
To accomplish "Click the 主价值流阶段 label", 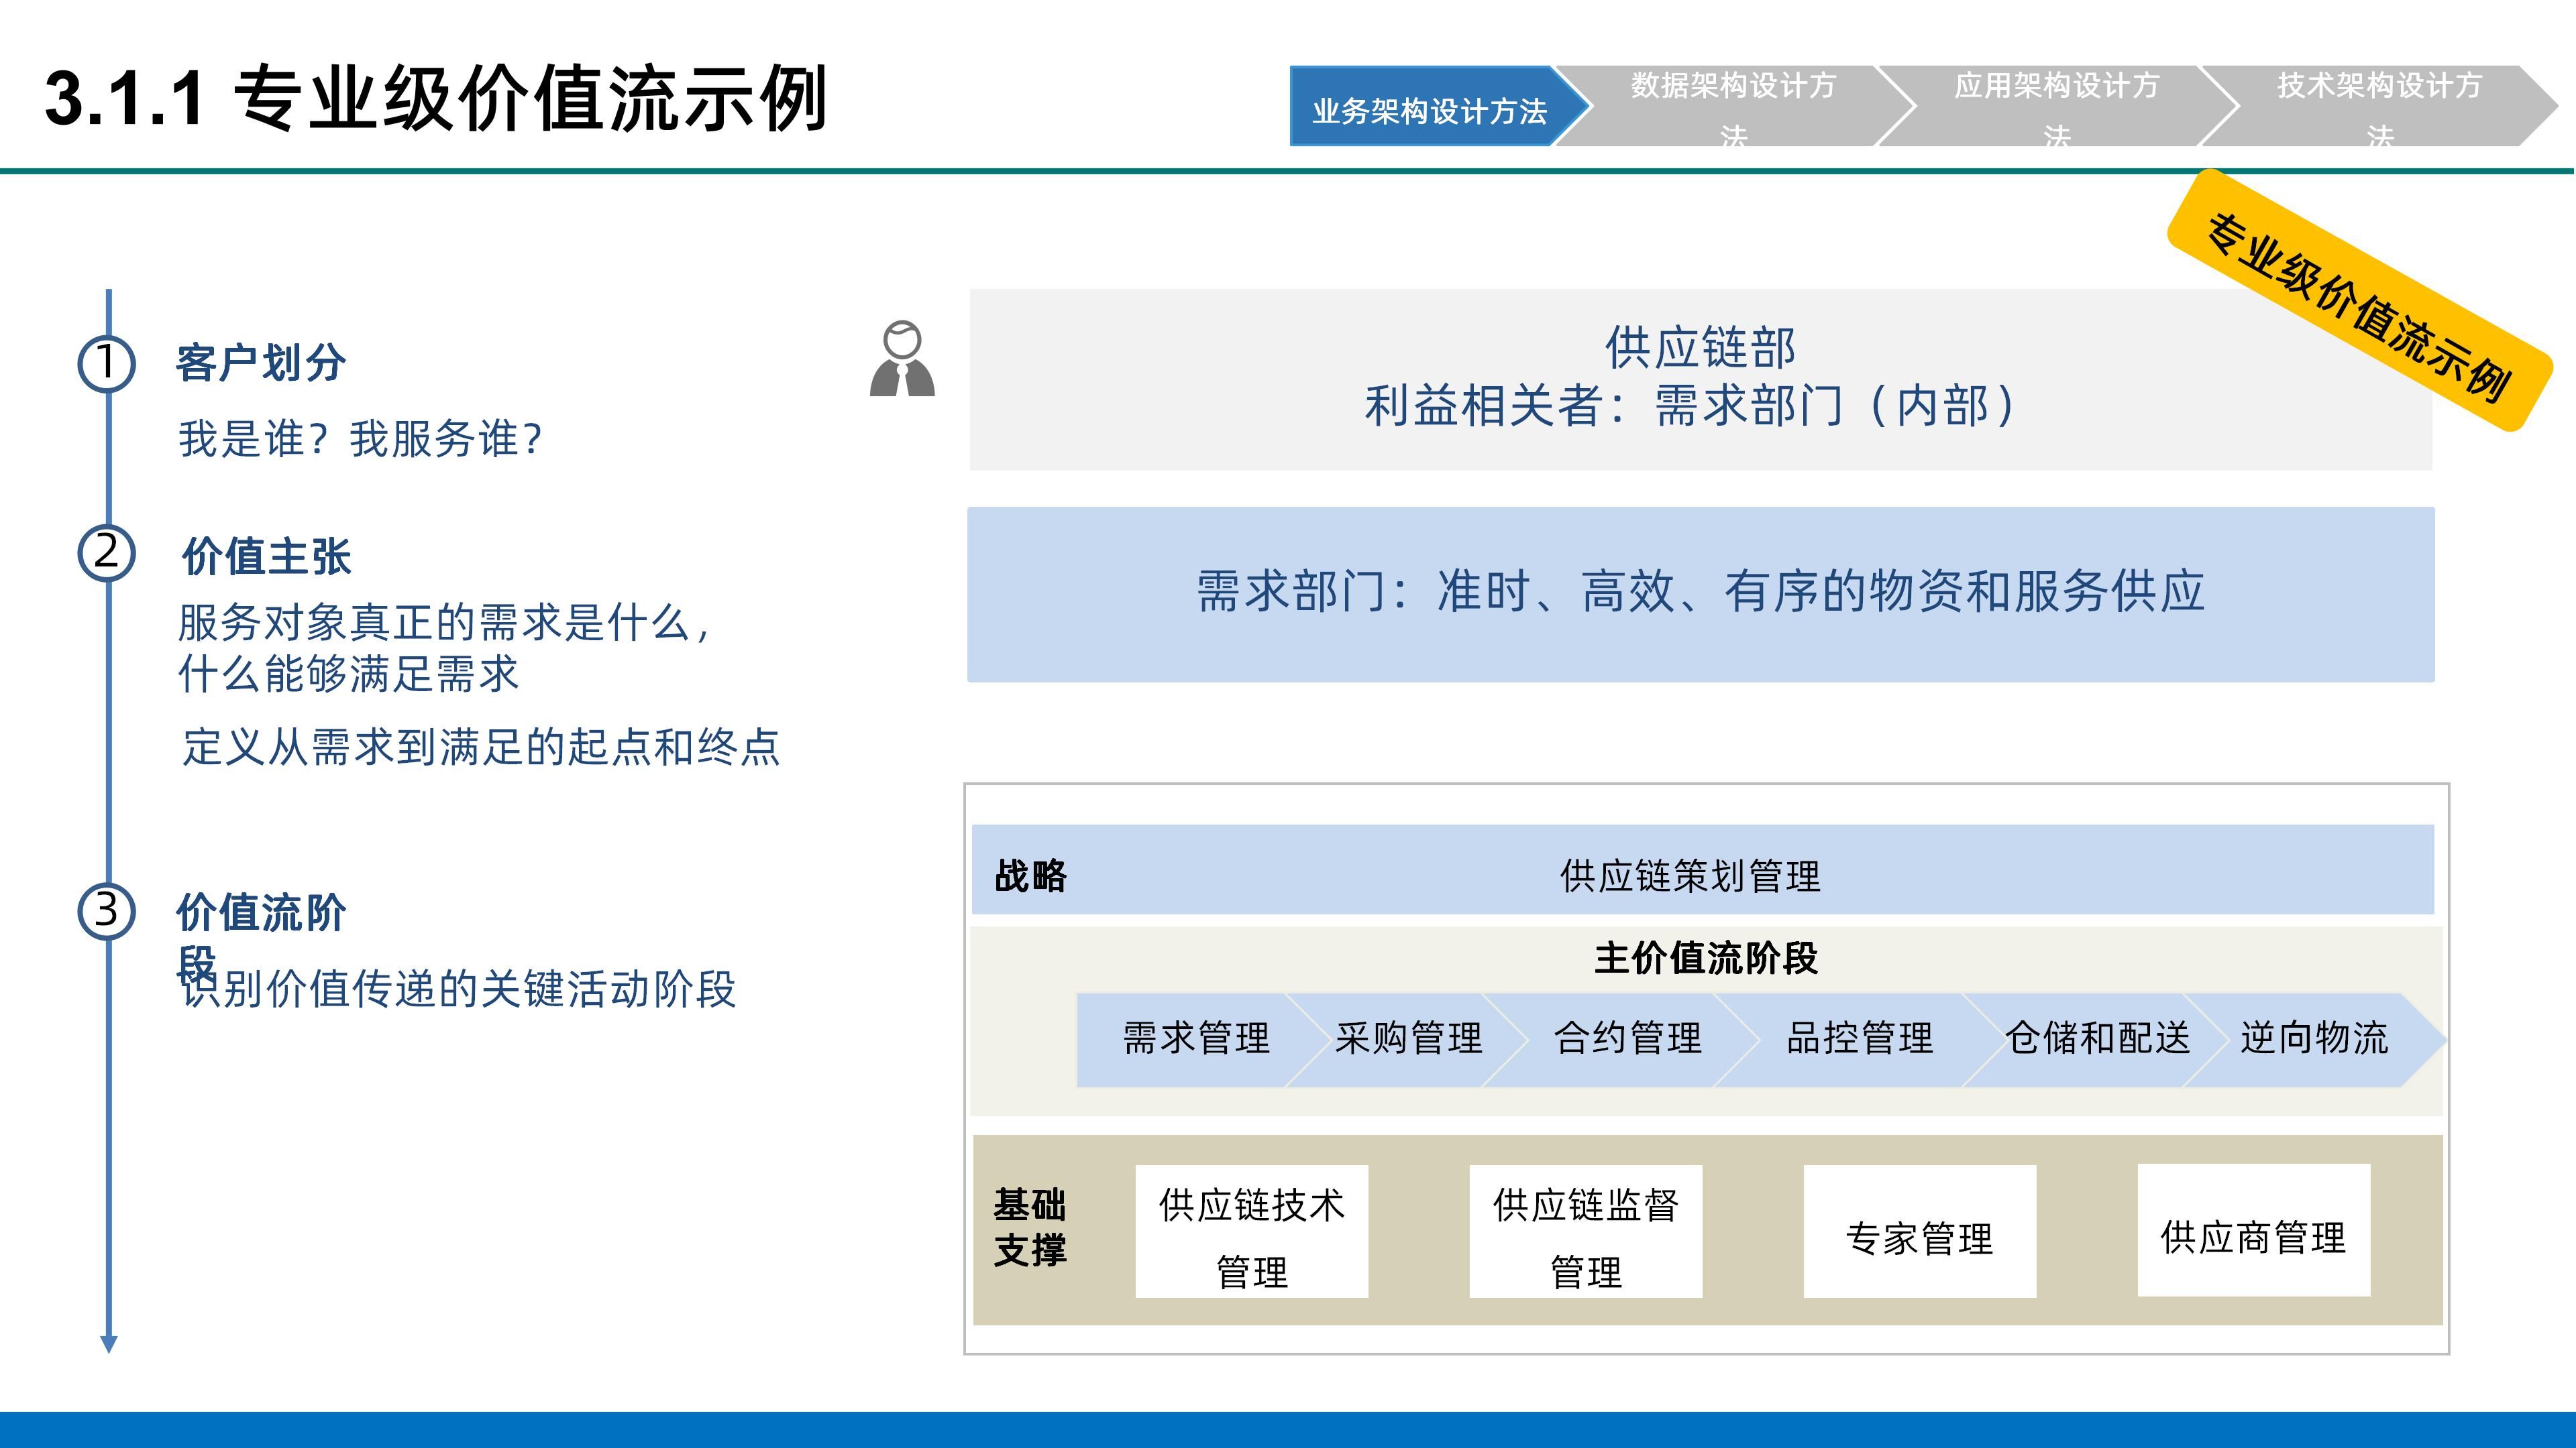I will [x=1706, y=959].
